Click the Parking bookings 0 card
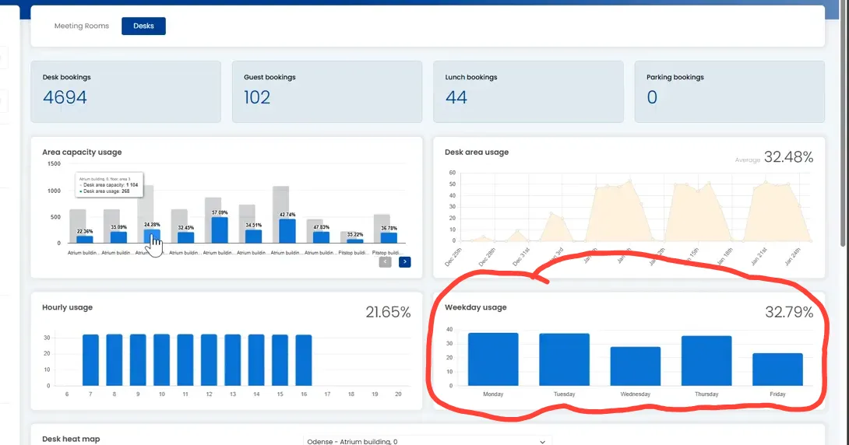Image resolution: width=849 pixels, height=445 pixels. point(729,91)
